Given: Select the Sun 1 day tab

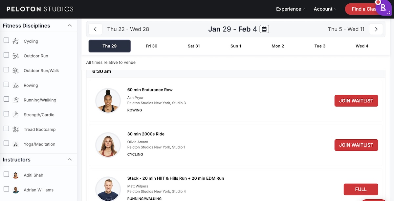Looking at the screenshot, I should 236,46.
